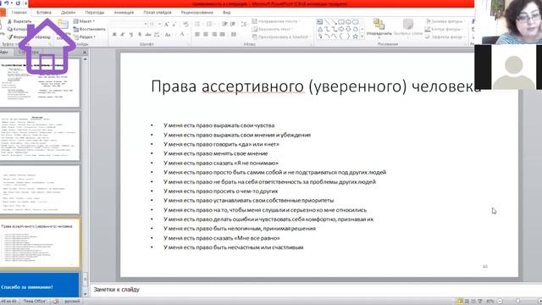Select the five-point star shape
This screenshot has width=542, height=305.
[356, 36]
